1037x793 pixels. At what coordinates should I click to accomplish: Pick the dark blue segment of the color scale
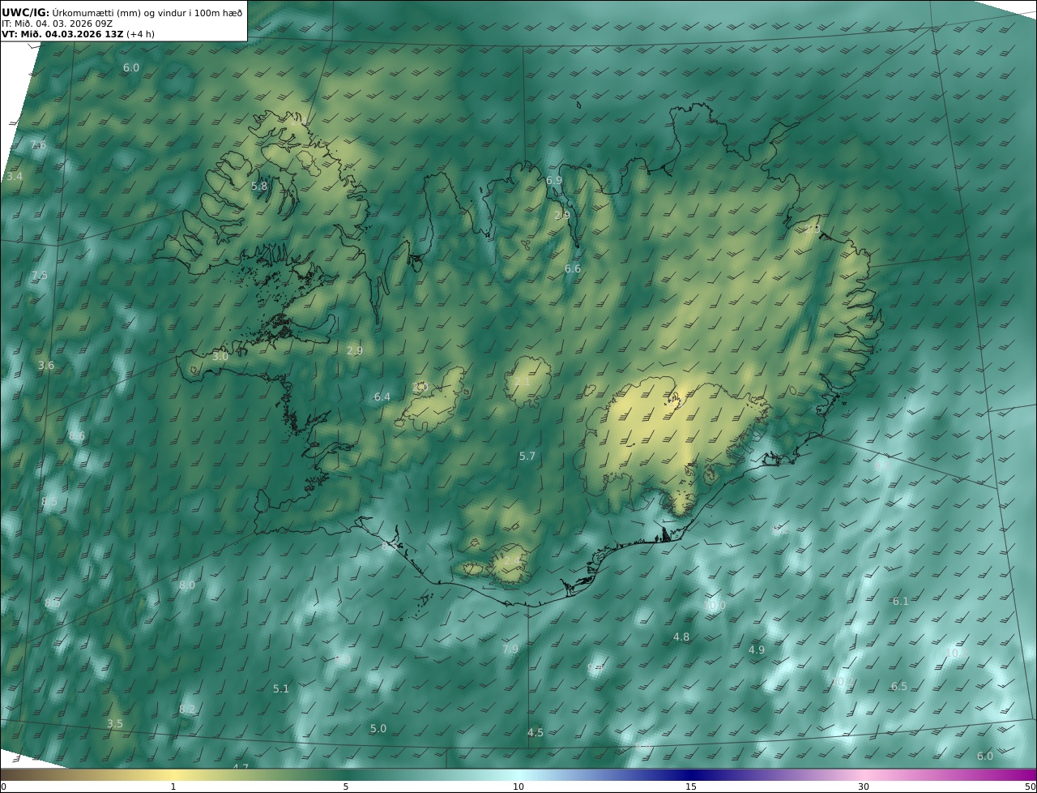click(x=691, y=774)
